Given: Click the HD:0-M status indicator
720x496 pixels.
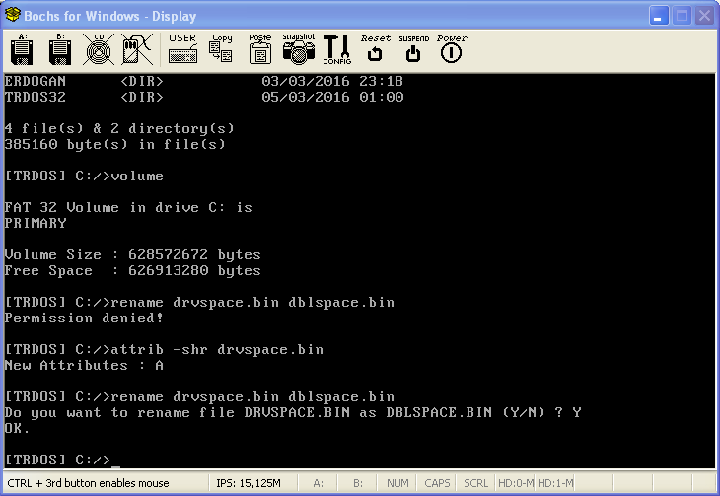Looking at the screenshot, I should click(x=516, y=483).
